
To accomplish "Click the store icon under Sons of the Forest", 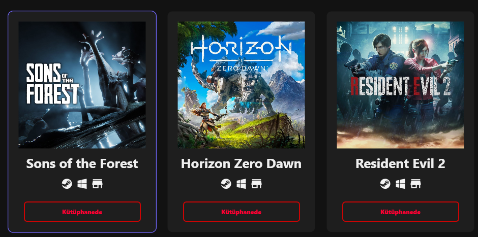I will tap(97, 184).
